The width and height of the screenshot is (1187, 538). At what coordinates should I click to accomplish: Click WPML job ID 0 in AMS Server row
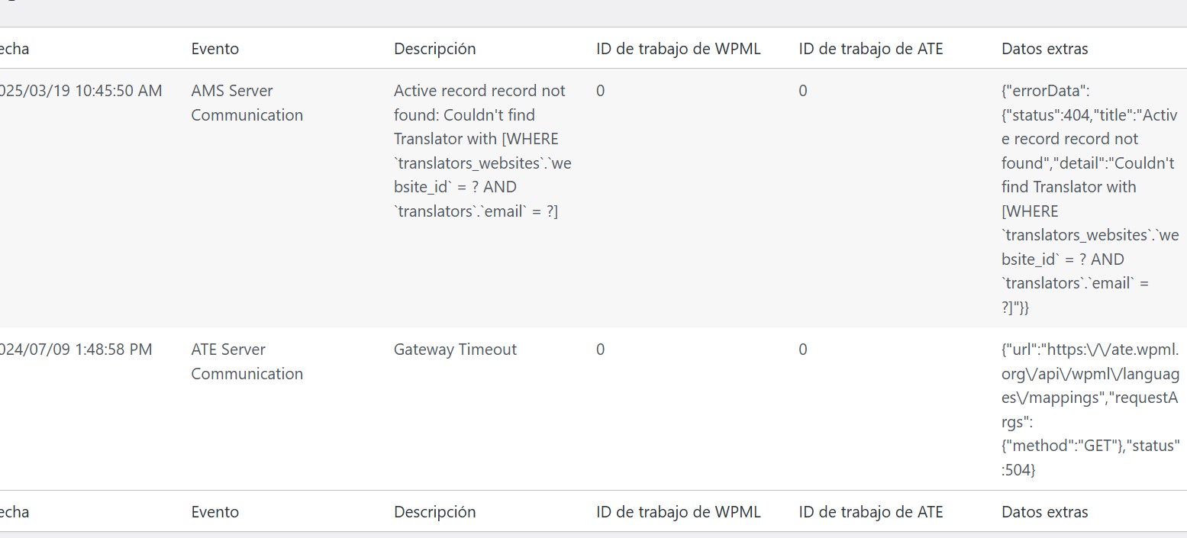click(x=600, y=91)
